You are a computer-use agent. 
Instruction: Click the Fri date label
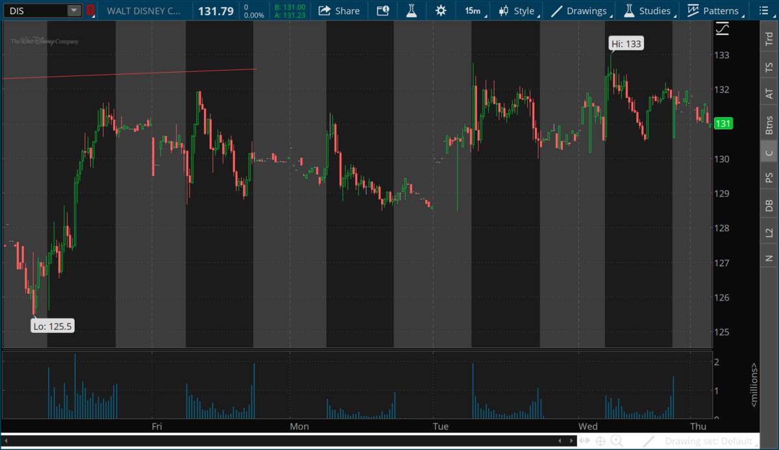156,427
